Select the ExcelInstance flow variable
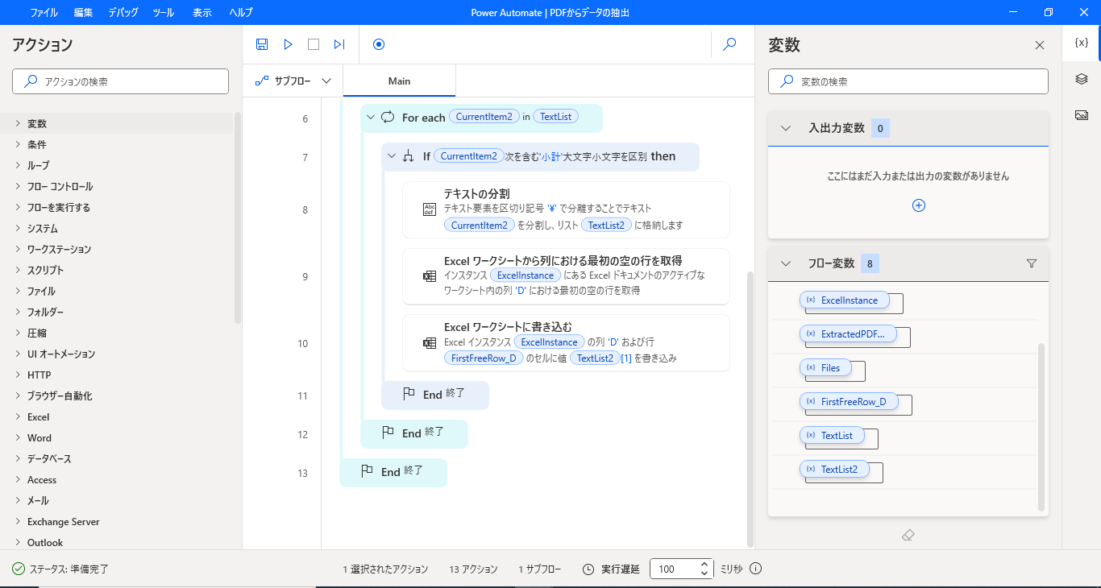This screenshot has height=588, width=1101. coord(844,300)
